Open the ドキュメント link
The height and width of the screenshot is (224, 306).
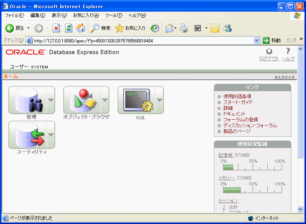point(234,114)
